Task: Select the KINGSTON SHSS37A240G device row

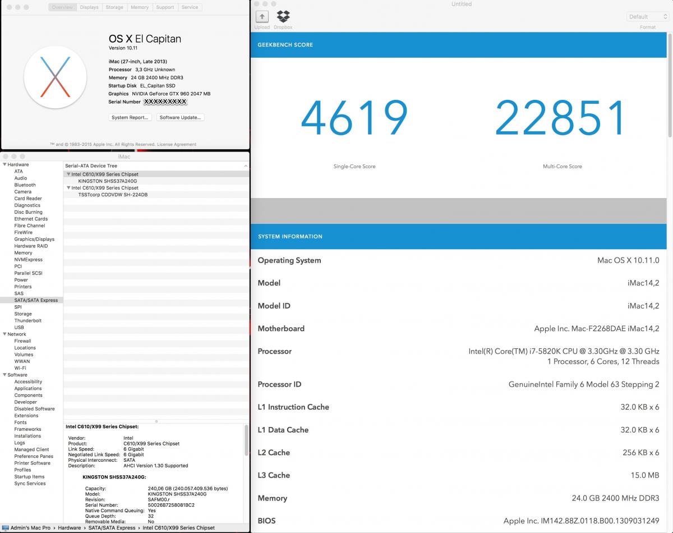Action: (156, 181)
